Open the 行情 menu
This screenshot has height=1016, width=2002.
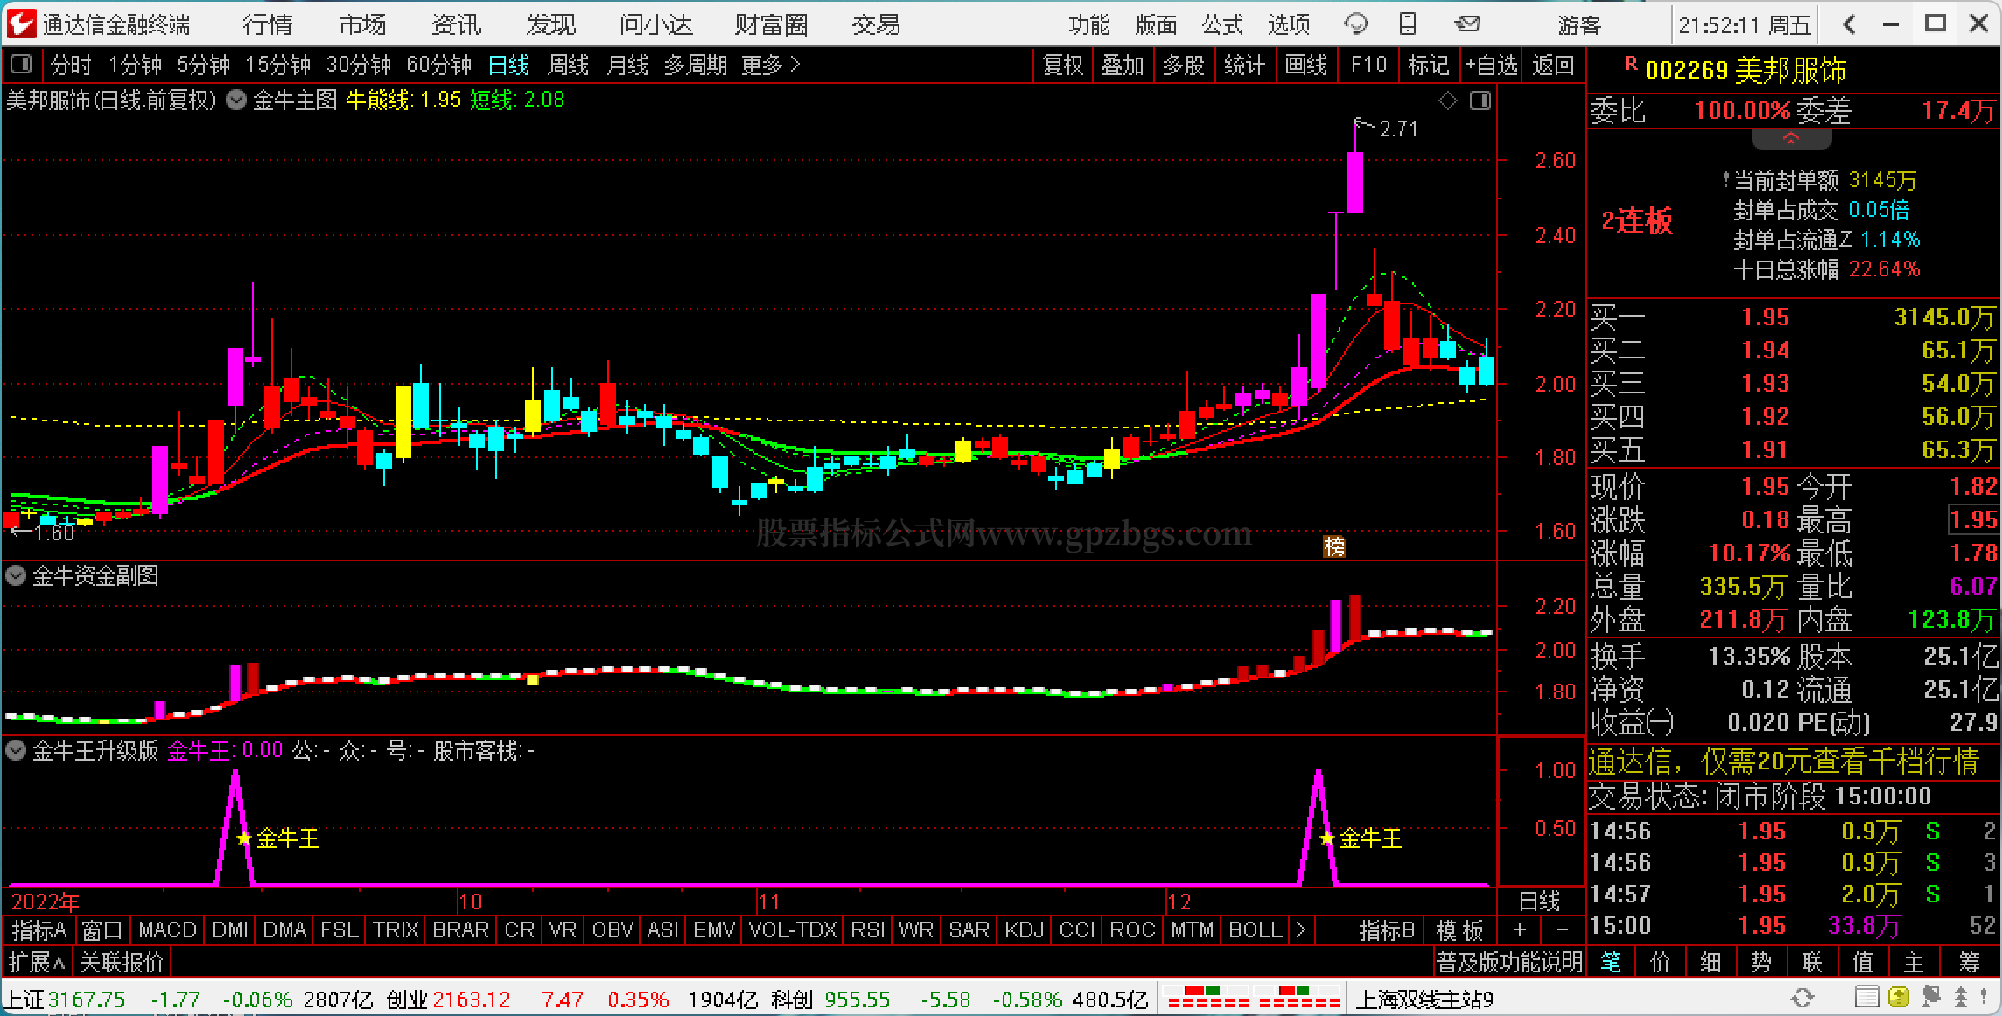pos(267,24)
